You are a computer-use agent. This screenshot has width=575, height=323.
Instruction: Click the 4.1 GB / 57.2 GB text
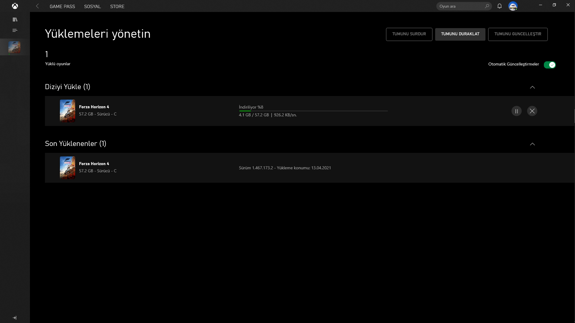(x=254, y=115)
